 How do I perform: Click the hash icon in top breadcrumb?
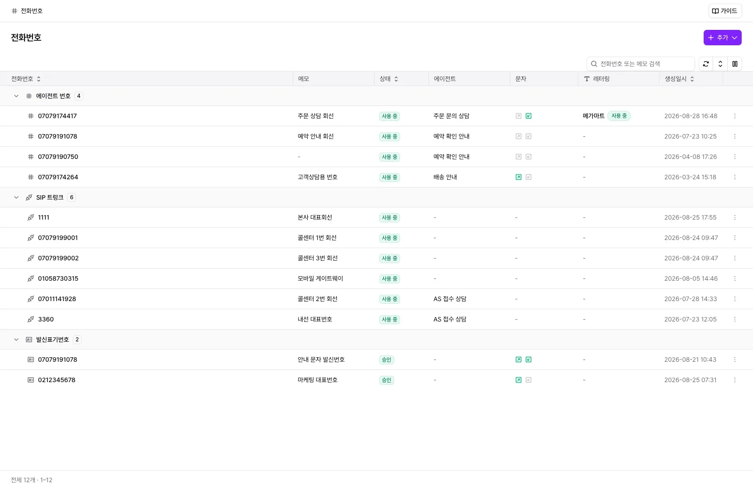pyautogui.click(x=14, y=11)
